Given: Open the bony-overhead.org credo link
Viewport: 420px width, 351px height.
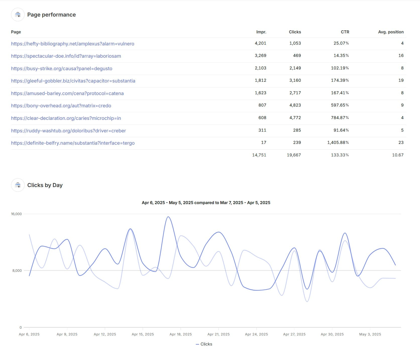Looking at the screenshot, I should pyautogui.click(x=61, y=106).
